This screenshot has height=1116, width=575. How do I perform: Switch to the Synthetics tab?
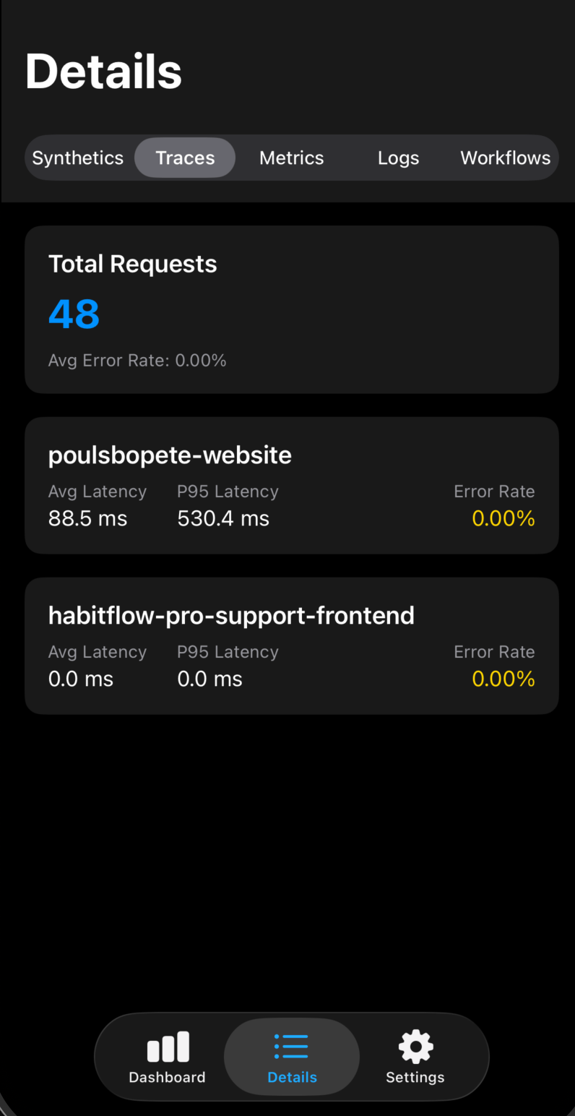(78, 158)
